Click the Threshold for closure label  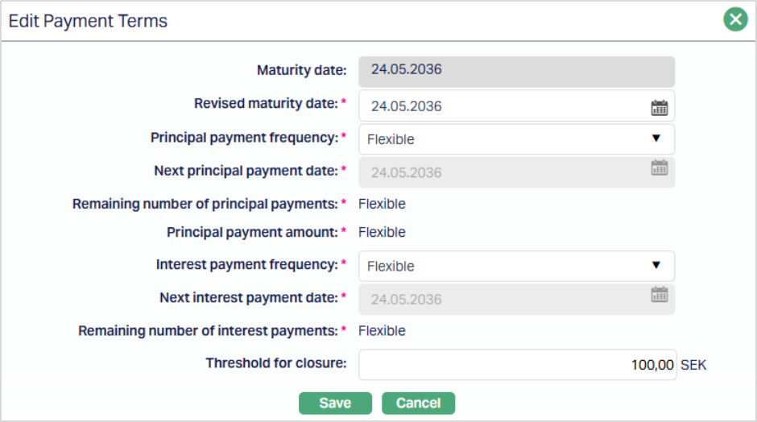click(275, 362)
